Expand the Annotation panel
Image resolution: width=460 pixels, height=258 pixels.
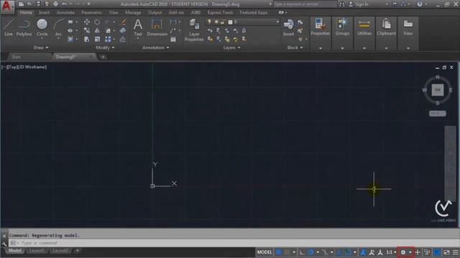coord(155,48)
